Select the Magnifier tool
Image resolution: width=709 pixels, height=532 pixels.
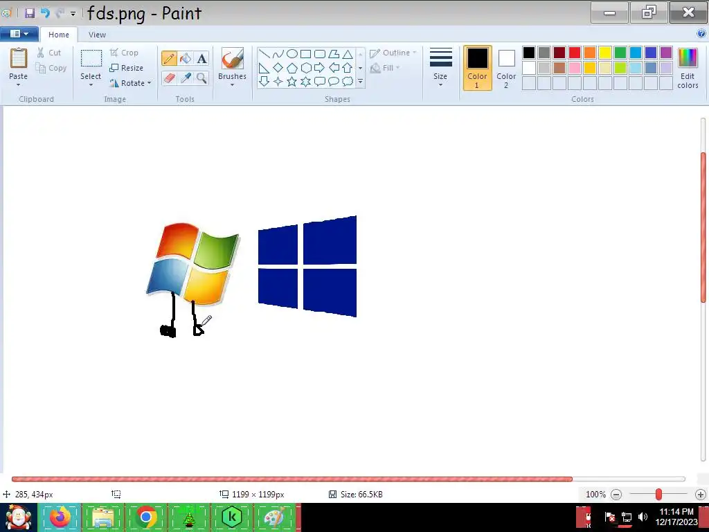(x=201, y=78)
